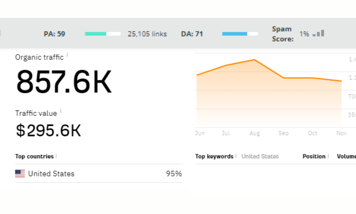Click the Aug peak point on chart
356x214 pixels.
point(254,60)
